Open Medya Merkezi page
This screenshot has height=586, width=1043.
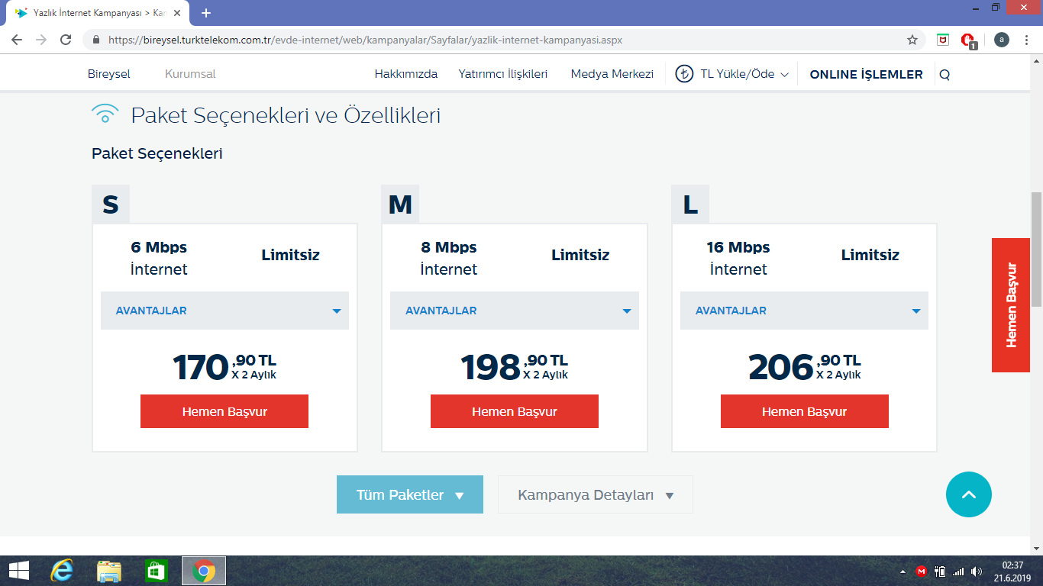point(612,74)
